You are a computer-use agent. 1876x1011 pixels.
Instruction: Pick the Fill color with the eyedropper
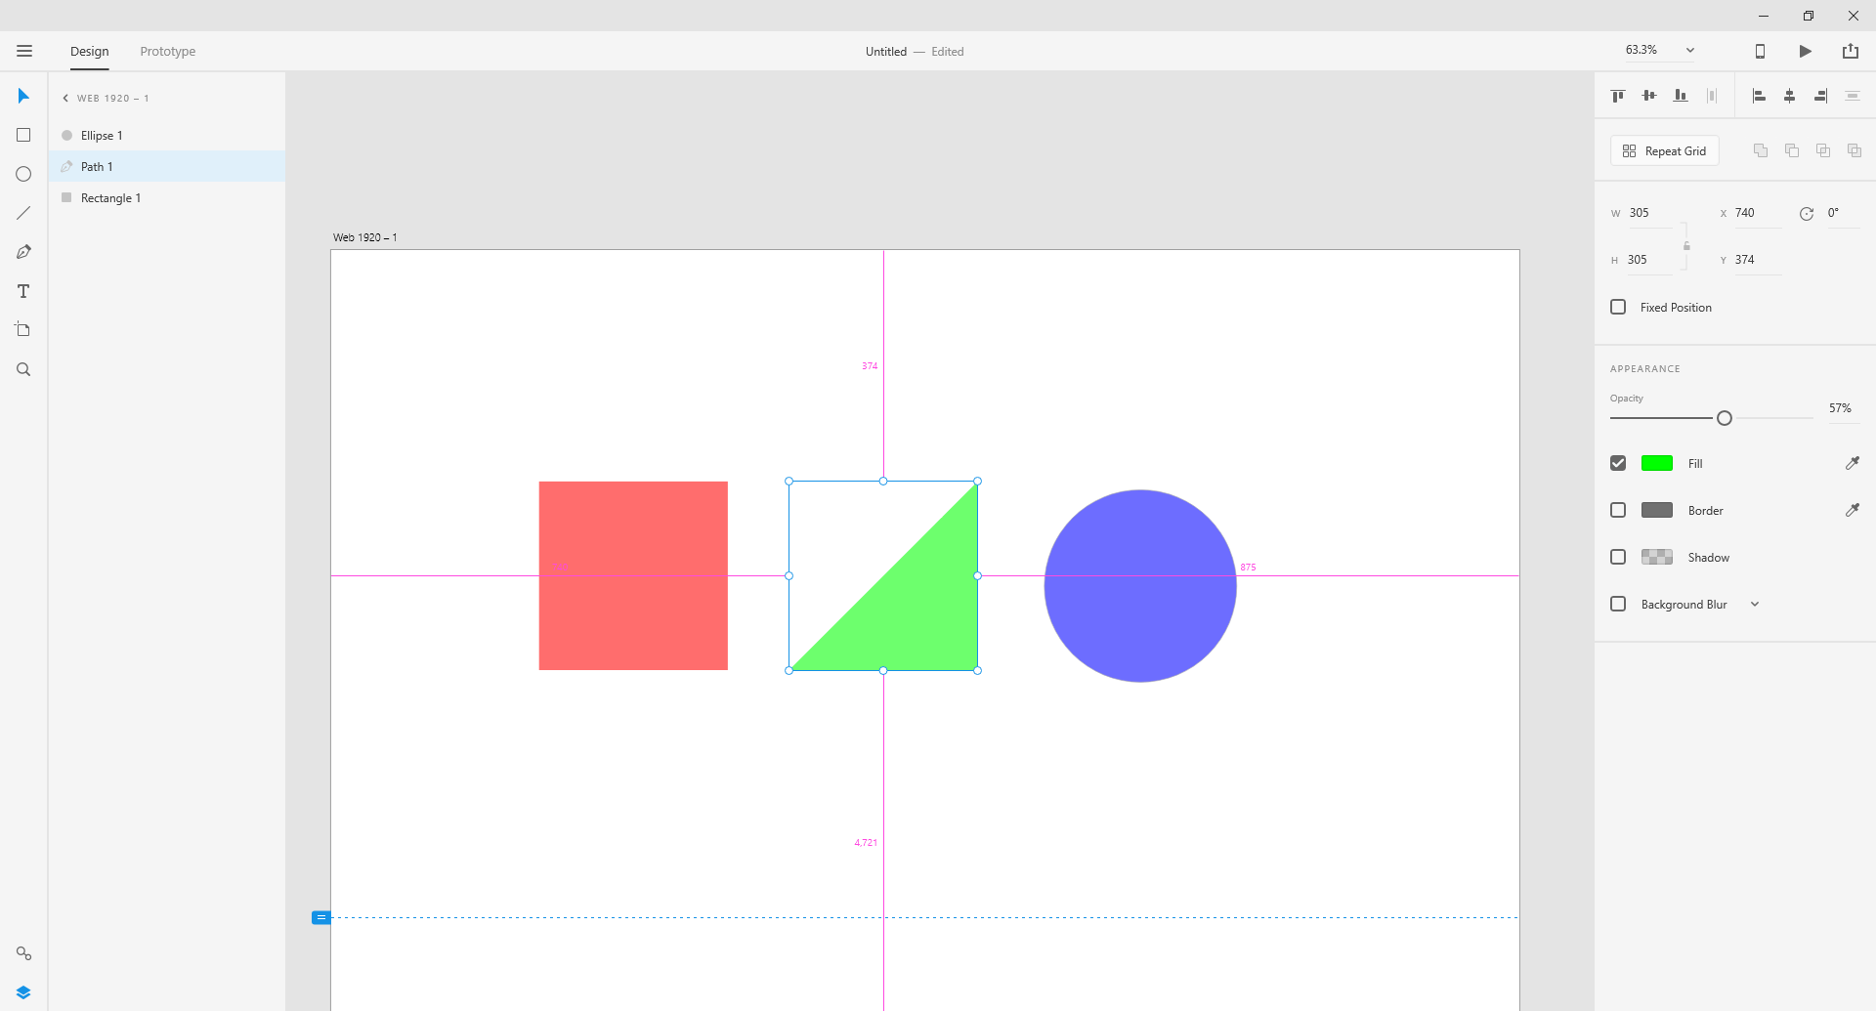tap(1853, 462)
